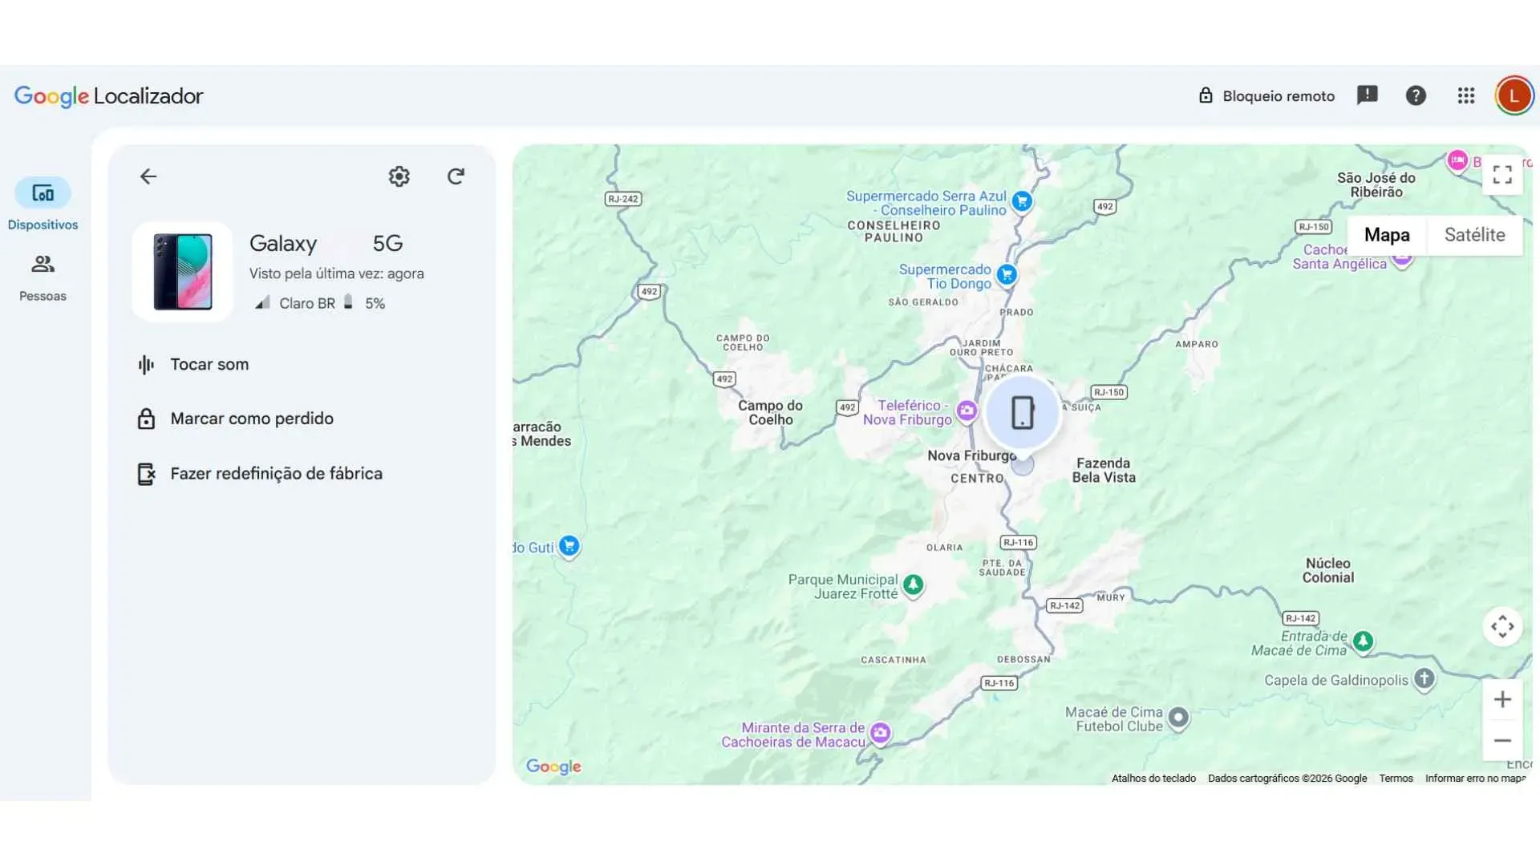The height and width of the screenshot is (866, 1540).
Task: Click the 'Claro BR' carrier text
Action: coord(307,304)
